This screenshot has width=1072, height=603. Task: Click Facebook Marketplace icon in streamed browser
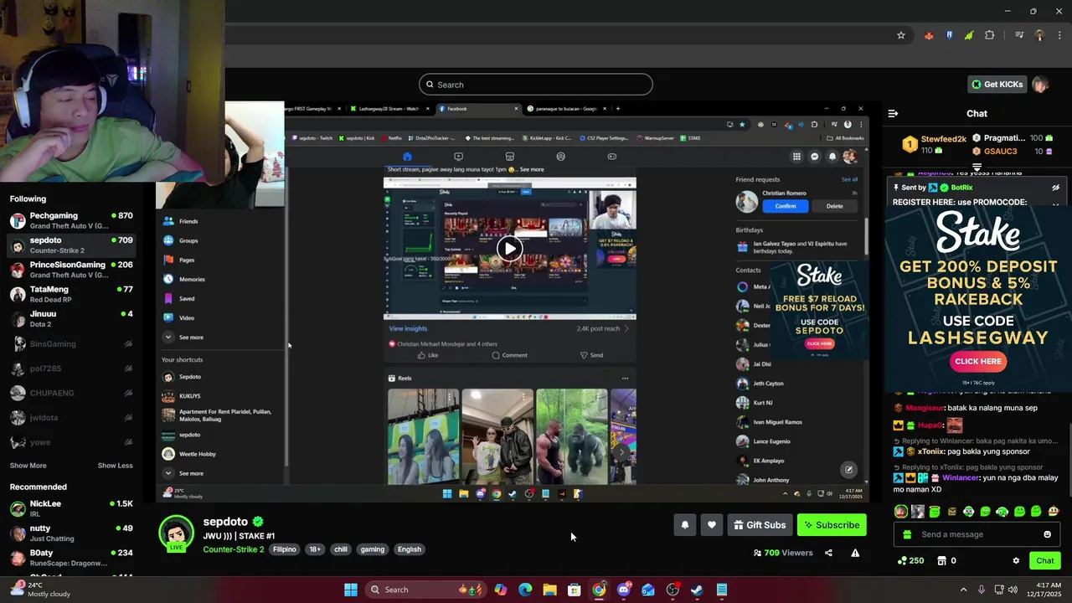pos(509,157)
